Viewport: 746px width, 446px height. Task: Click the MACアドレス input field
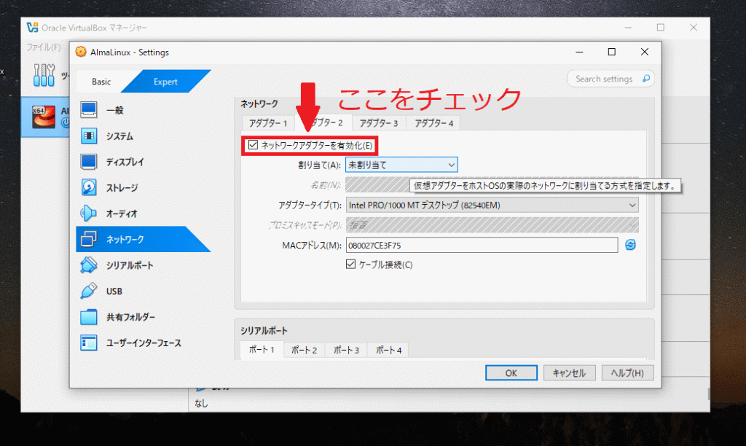coord(482,245)
